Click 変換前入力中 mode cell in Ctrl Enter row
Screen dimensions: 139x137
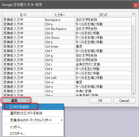pos(23,47)
